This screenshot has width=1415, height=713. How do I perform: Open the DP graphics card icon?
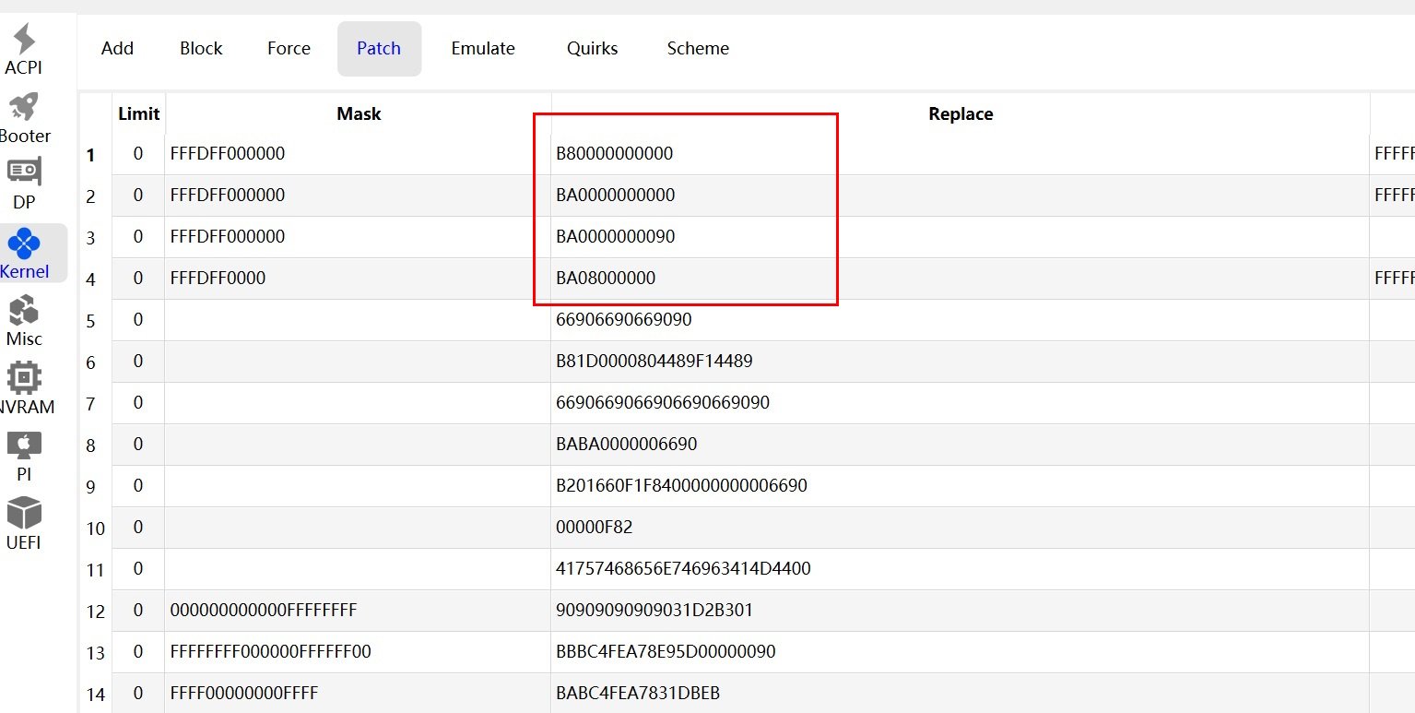(24, 173)
